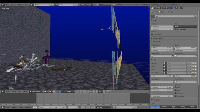Open the Select menu in 3D view header

coord(14,91)
